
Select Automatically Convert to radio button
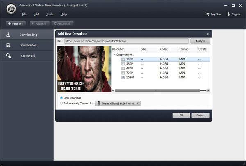61,103
